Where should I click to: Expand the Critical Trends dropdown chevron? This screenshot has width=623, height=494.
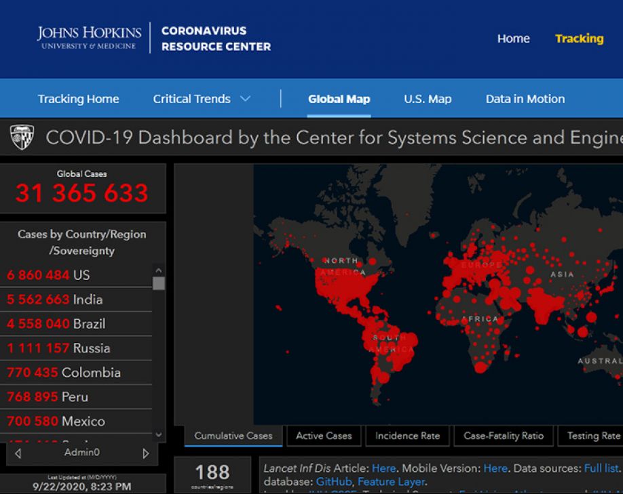pyautogui.click(x=246, y=98)
